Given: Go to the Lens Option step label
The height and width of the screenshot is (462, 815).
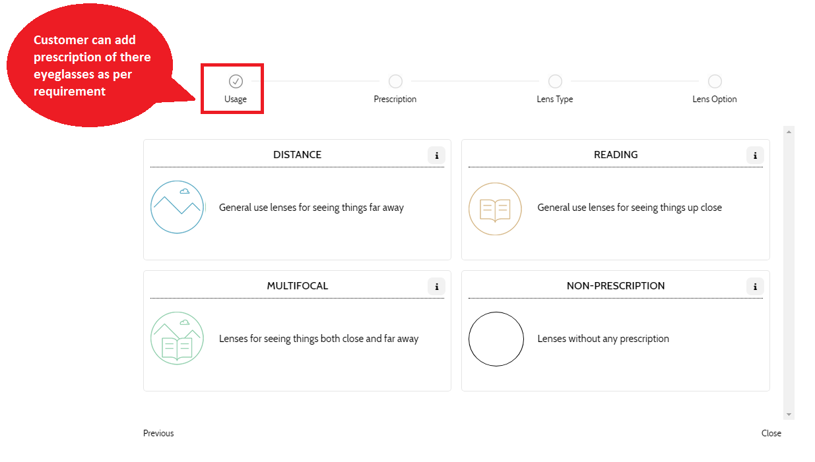Looking at the screenshot, I should 715,100.
